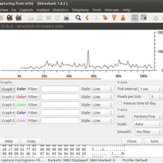Open Graph 4 Style dropdown
The image size is (163, 163).
(x=103, y=113)
